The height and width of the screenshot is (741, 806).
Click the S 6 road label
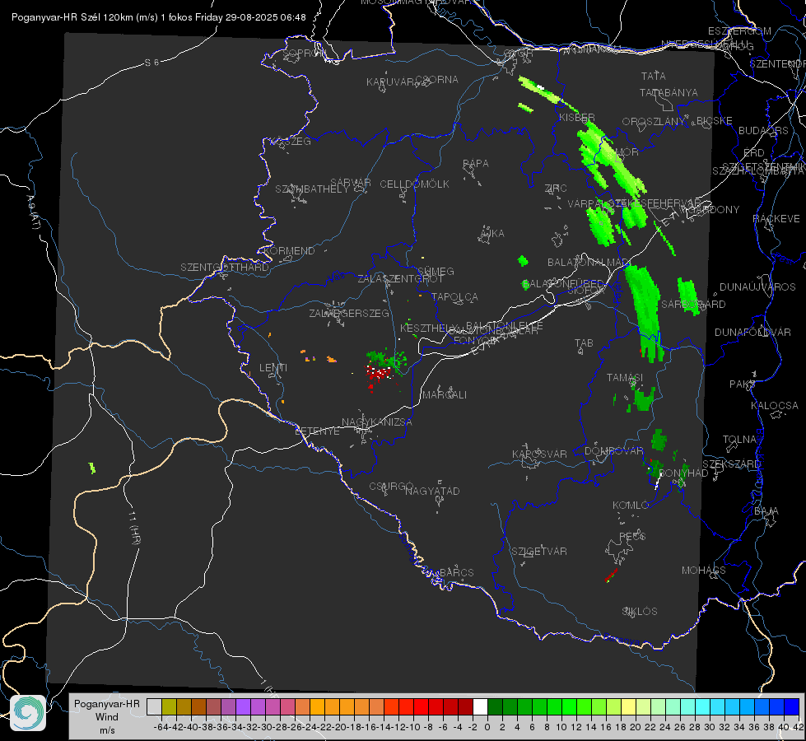pyautogui.click(x=151, y=63)
